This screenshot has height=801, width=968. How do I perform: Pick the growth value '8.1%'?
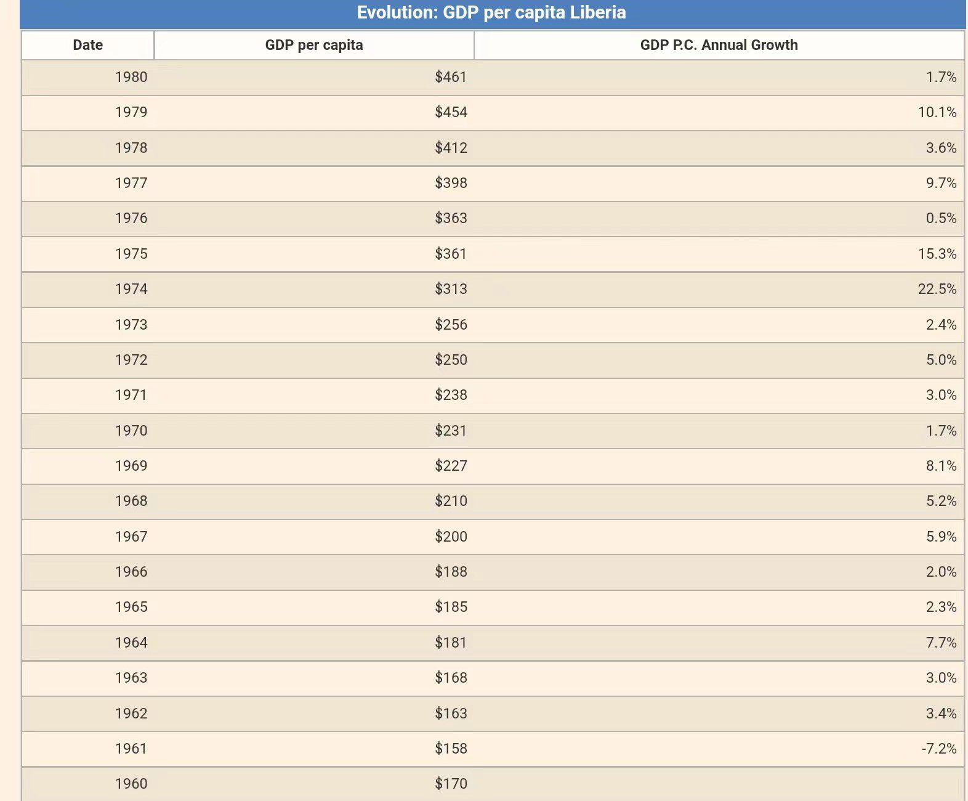tap(941, 466)
